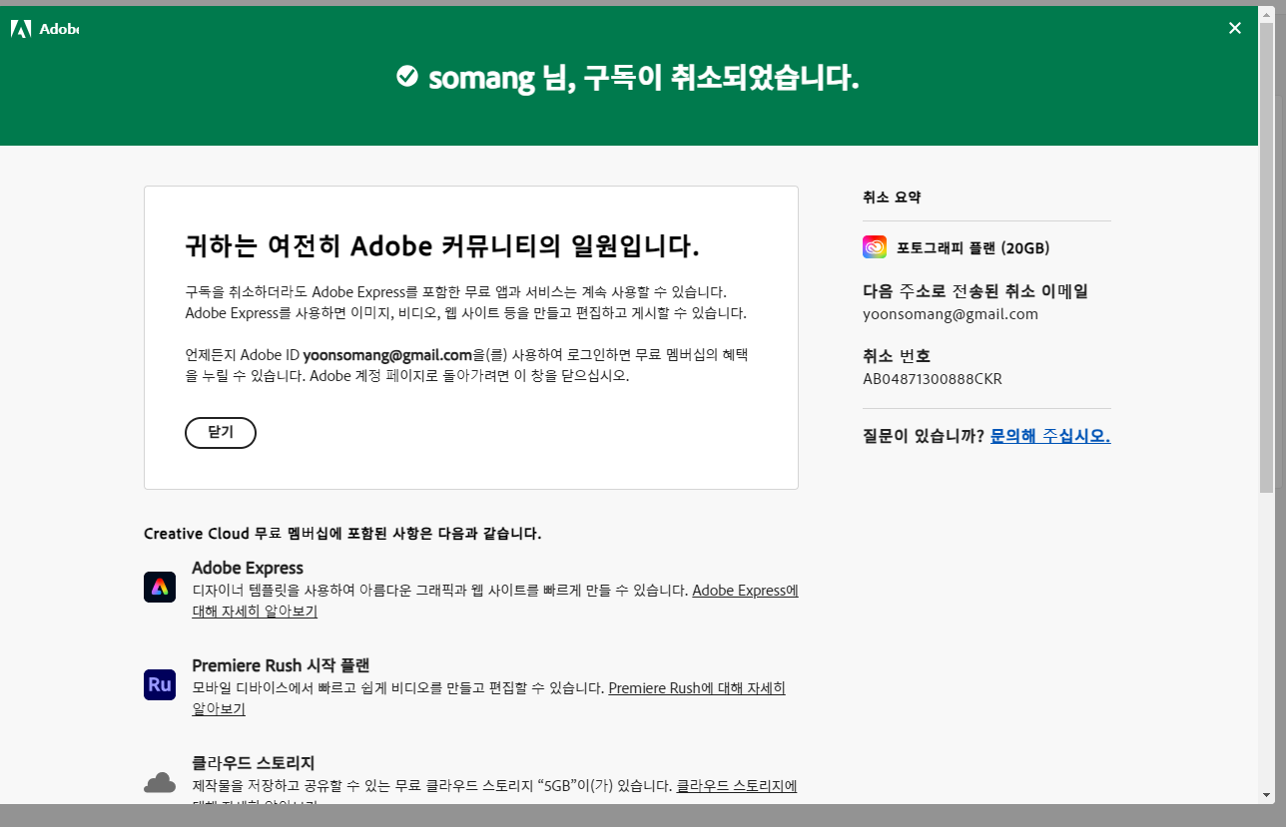This screenshot has width=1286, height=827.
Task: Click the 포토그래피 플랜 (20GB) text
Action: 972,248
